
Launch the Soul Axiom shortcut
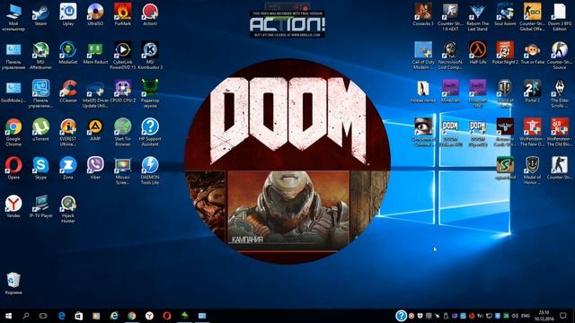(x=505, y=14)
